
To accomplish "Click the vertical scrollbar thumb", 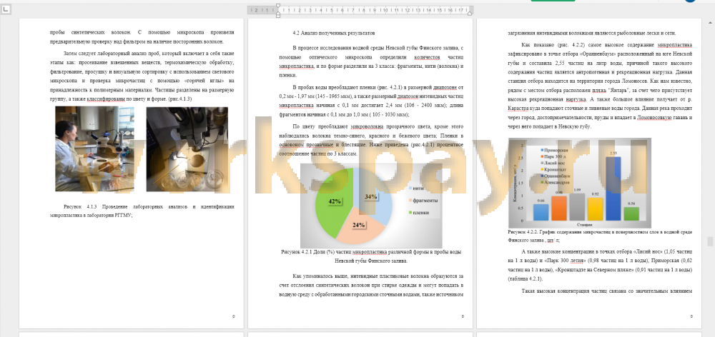I will [709, 241].
